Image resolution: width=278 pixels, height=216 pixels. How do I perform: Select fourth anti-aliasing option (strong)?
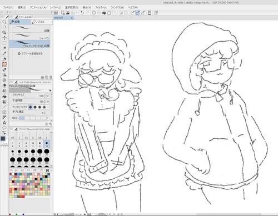(x=44, y=107)
